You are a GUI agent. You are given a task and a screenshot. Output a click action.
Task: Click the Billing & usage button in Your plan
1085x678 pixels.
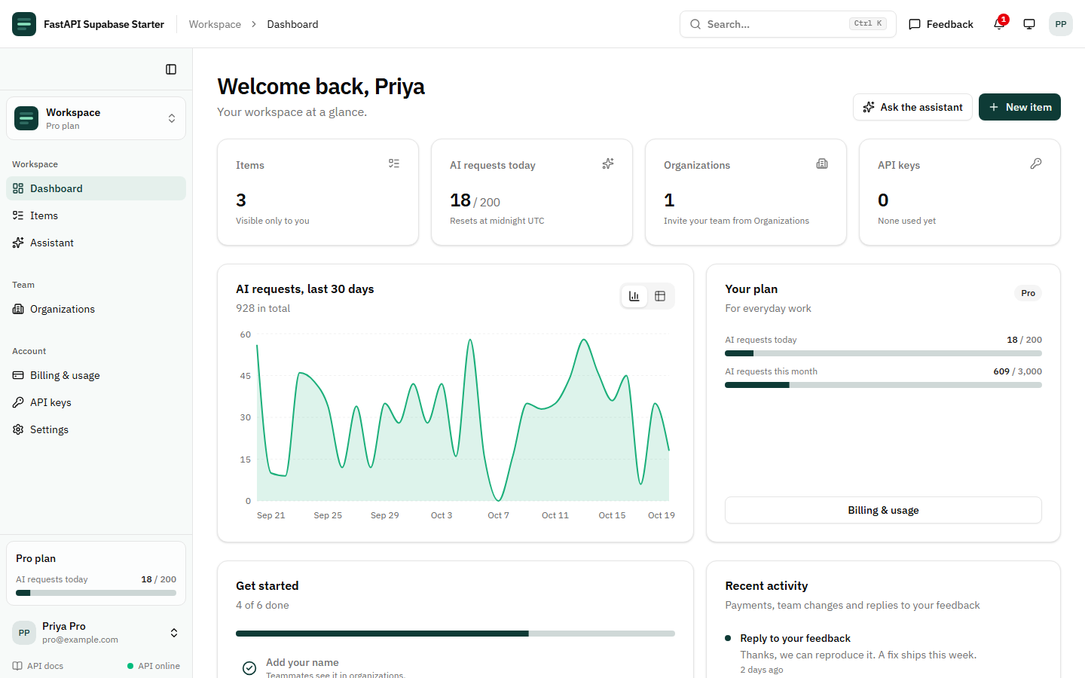coord(883,510)
